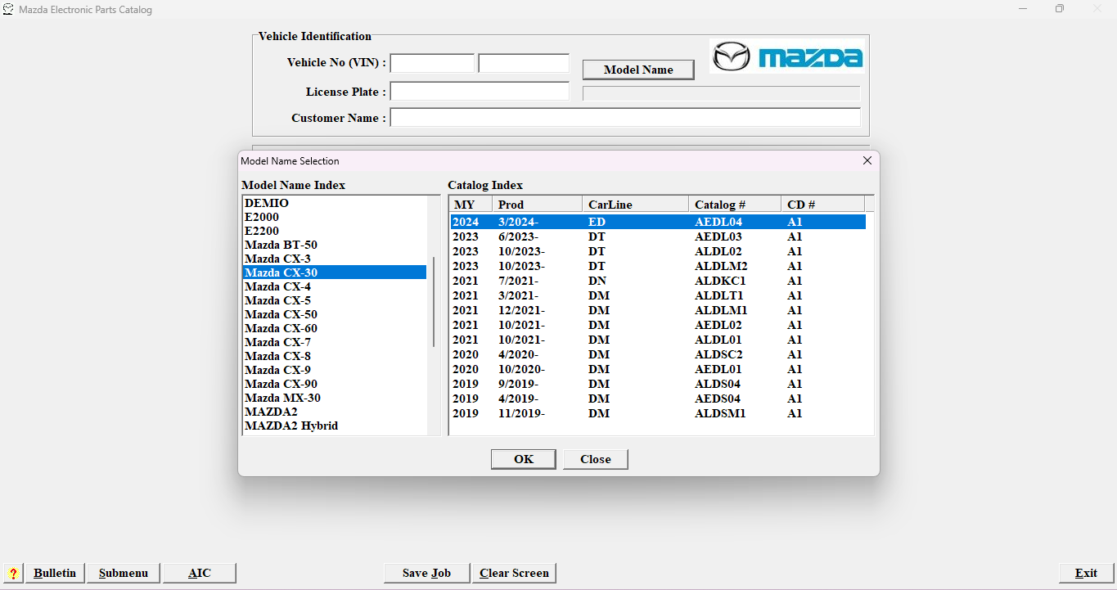
Task: Click the Mazda logo image
Action: [786, 56]
